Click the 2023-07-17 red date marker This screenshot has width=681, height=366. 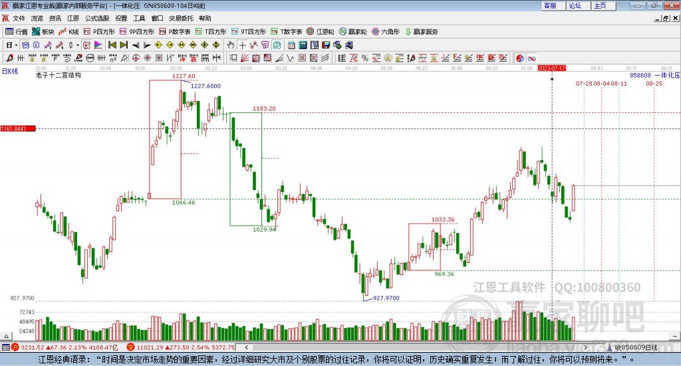pyautogui.click(x=551, y=68)
